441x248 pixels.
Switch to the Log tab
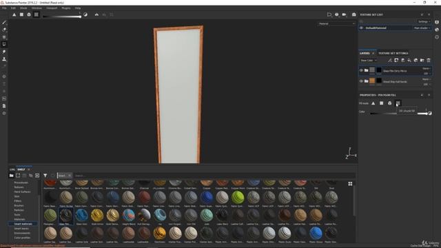click(x=12, y=169)
